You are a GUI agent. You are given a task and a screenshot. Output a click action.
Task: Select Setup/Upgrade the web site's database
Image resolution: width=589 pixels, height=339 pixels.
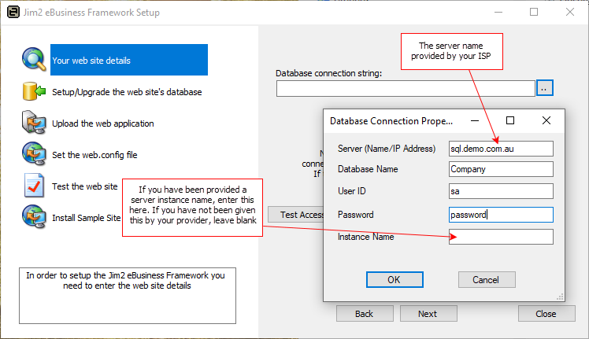(x=127, y=92)
